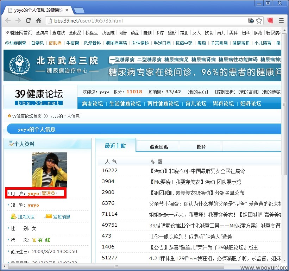This screenshot has height=271, width=289.
Task: Go to browser home page icon
Action: 38,21
